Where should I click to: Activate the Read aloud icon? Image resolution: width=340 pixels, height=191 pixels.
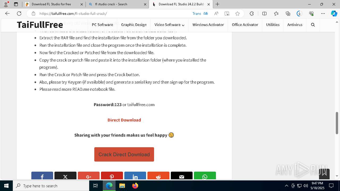[216, 14]
